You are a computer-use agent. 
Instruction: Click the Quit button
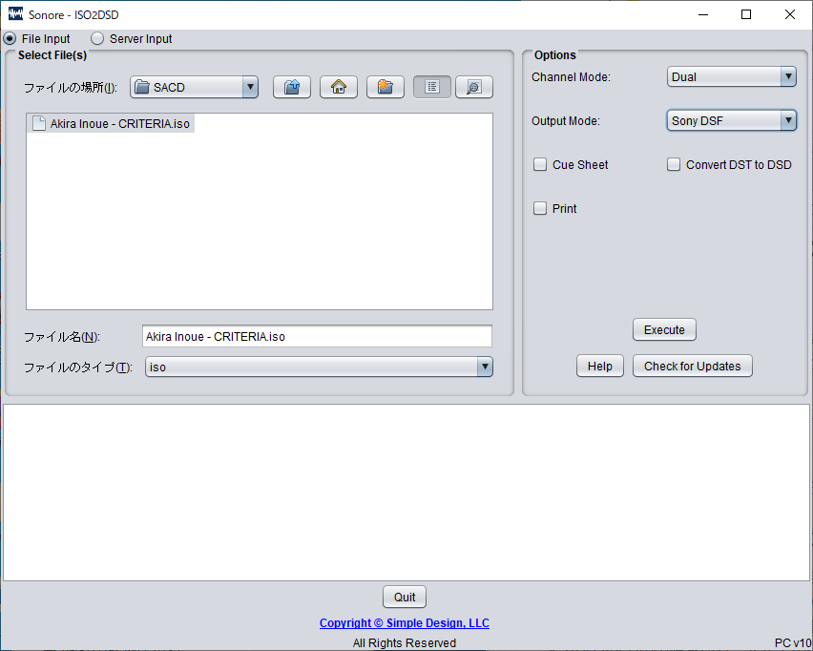pyautogui.click(x=405, y=597)
